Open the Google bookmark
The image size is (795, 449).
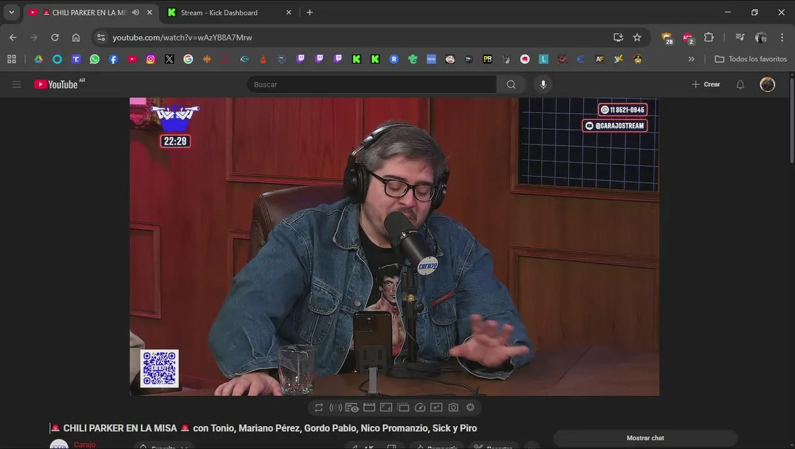click(188, 59)
